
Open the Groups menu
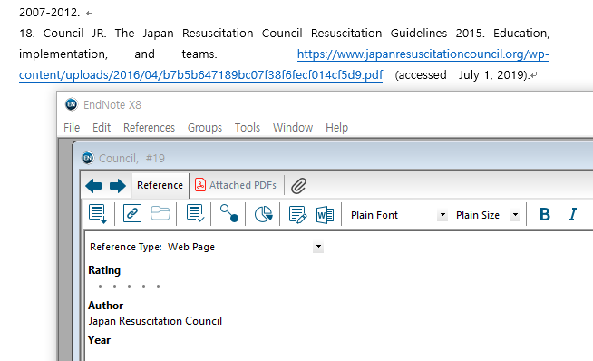205,128
